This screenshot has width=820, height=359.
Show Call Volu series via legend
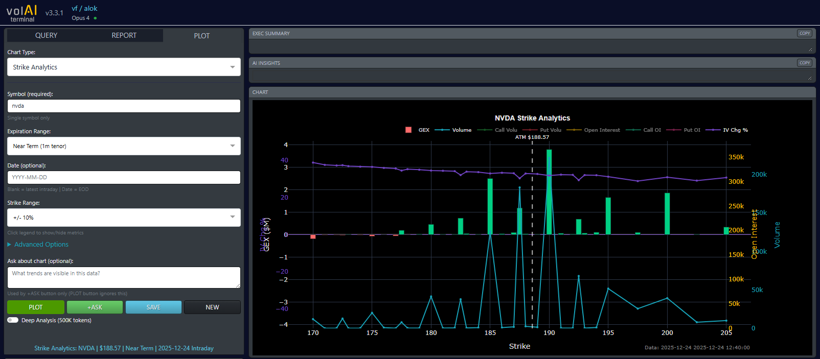(497, 130)
